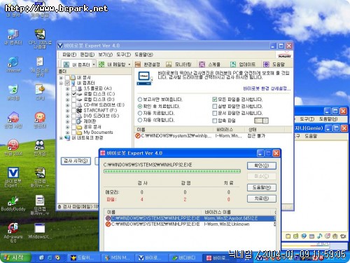
Task: Click the 도움말 help icon in toolbar
Action: point(266,65)
